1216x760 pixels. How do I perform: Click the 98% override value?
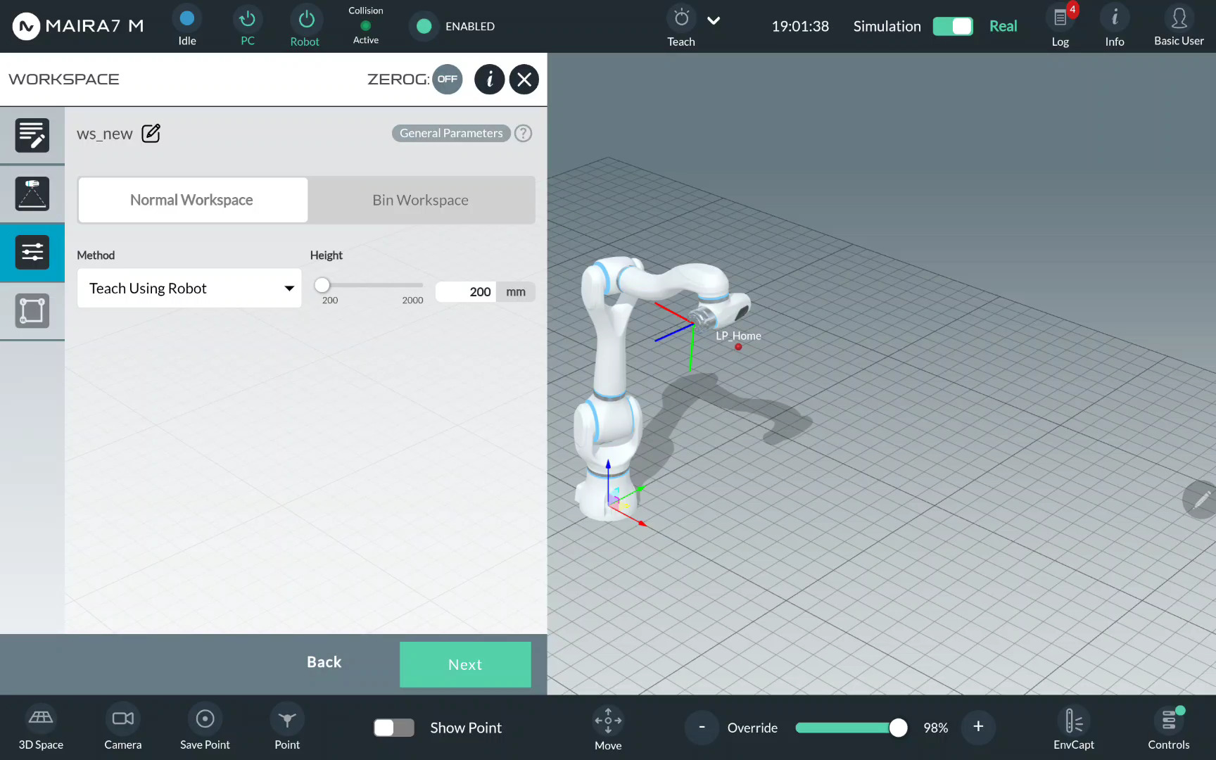coord(935,728)
